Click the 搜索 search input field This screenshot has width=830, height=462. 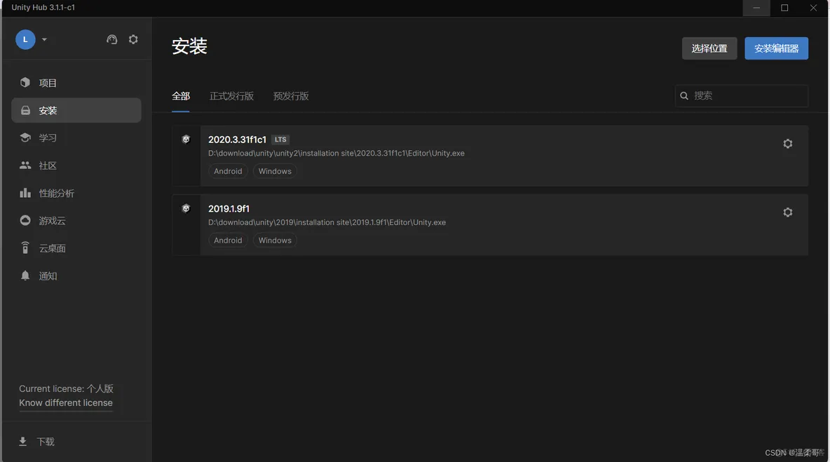(x=747, y=96)
